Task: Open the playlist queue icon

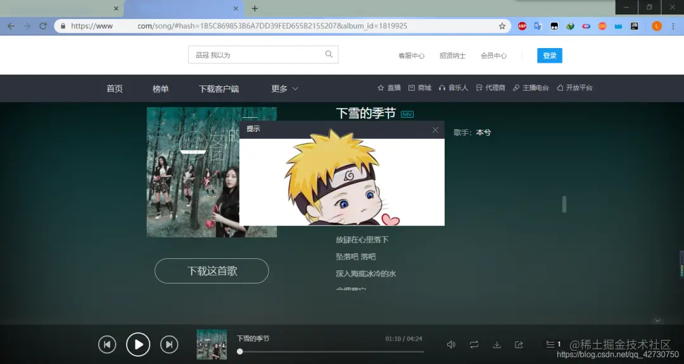Action: [550, 344]
